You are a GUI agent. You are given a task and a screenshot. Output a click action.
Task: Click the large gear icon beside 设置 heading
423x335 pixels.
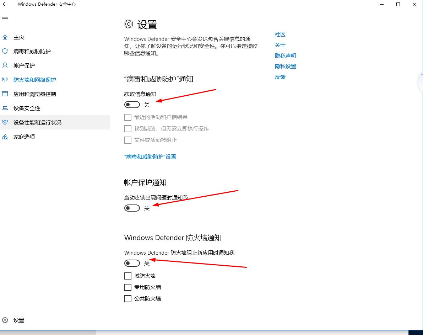click(129, 24)
